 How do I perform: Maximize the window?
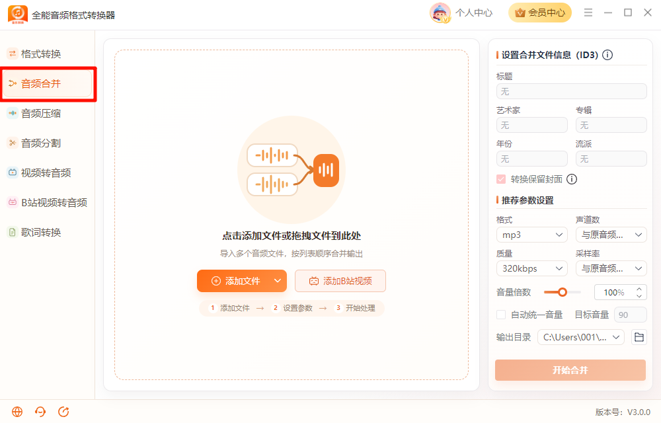pyautogui.click(x=628, y=13)
